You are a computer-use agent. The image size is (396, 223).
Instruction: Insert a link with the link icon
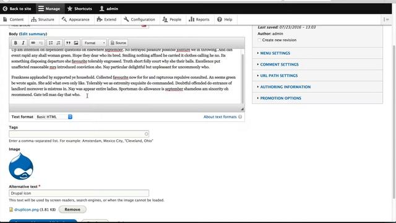(x=33, y=43)
